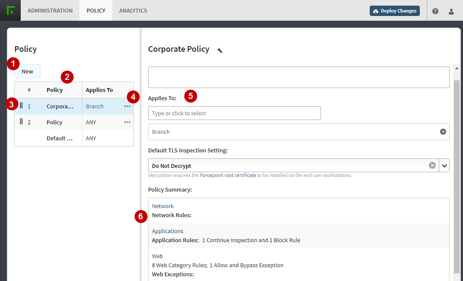Open the Web summary link
The image size is (463, 281).
click(x=157, y=256)
